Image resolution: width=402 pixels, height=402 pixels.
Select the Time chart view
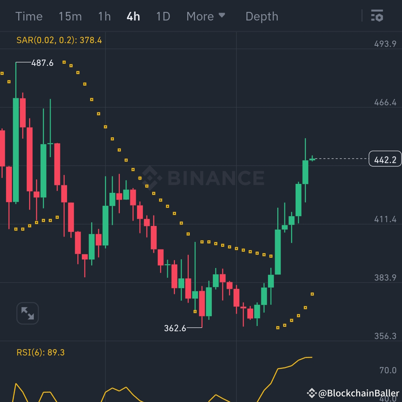(x=29, y=16)
